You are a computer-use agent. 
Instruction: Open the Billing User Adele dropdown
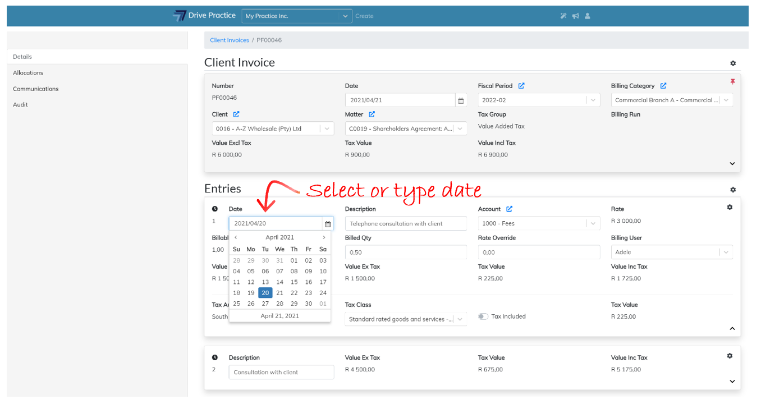[726, 252]
